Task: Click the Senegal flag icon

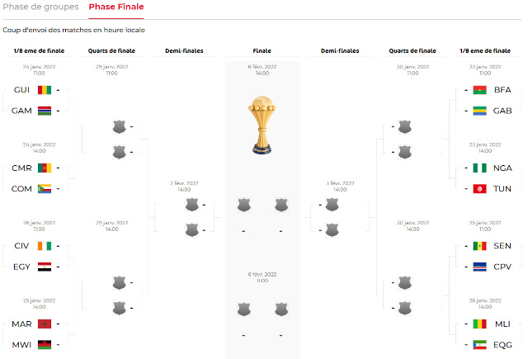Action: (479, 246)
